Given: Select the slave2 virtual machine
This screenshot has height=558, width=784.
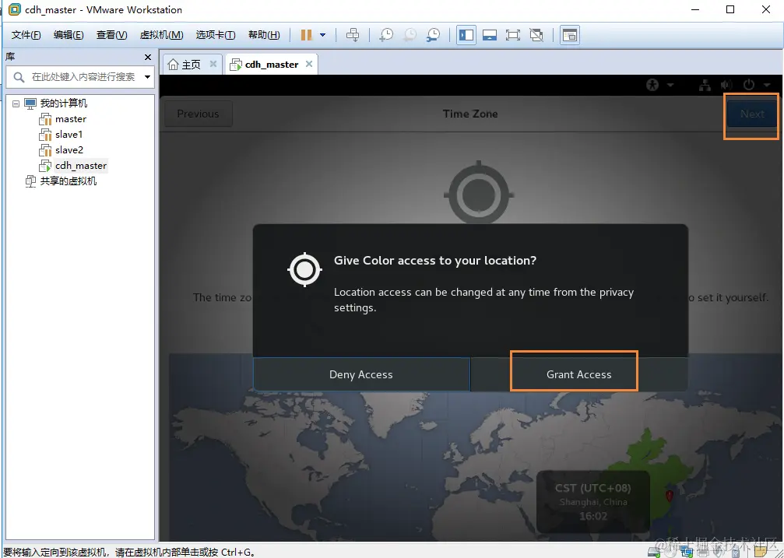Looking at the screenshot, I should (69, 150).
